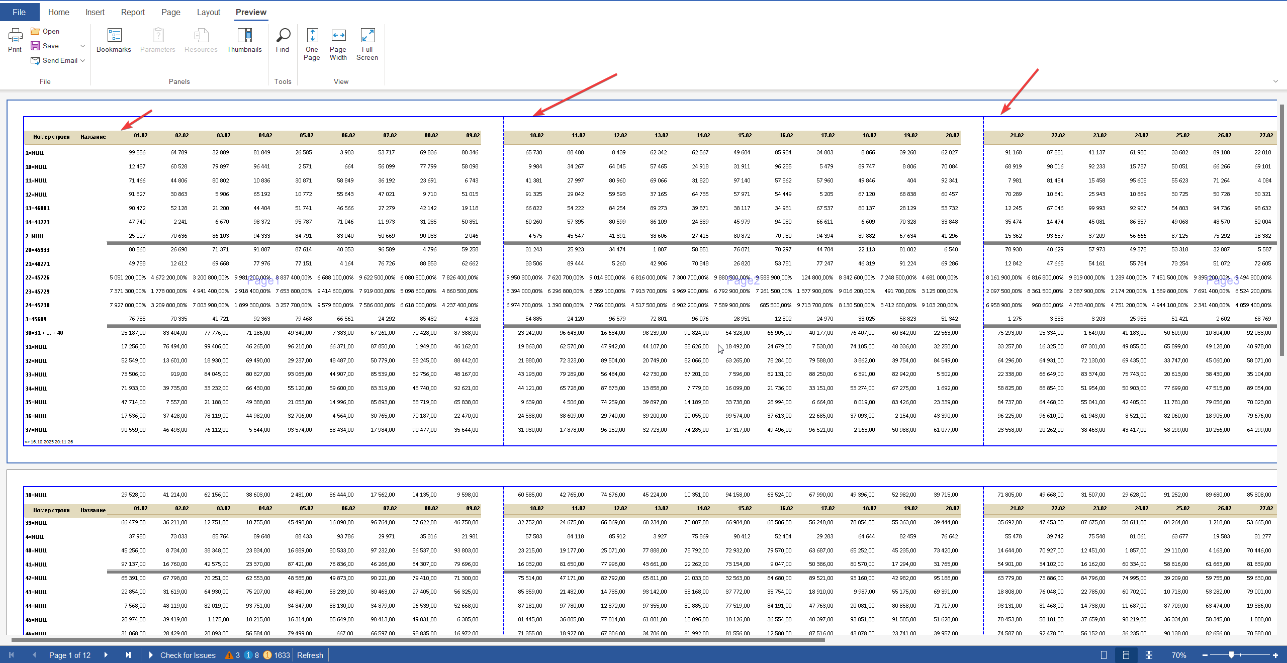Open the File menu
This screenshot has width=1287, height=663.
[x=19, y=12]
